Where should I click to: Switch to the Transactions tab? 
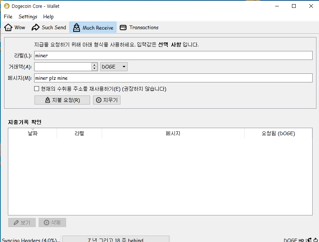(139, 27)
